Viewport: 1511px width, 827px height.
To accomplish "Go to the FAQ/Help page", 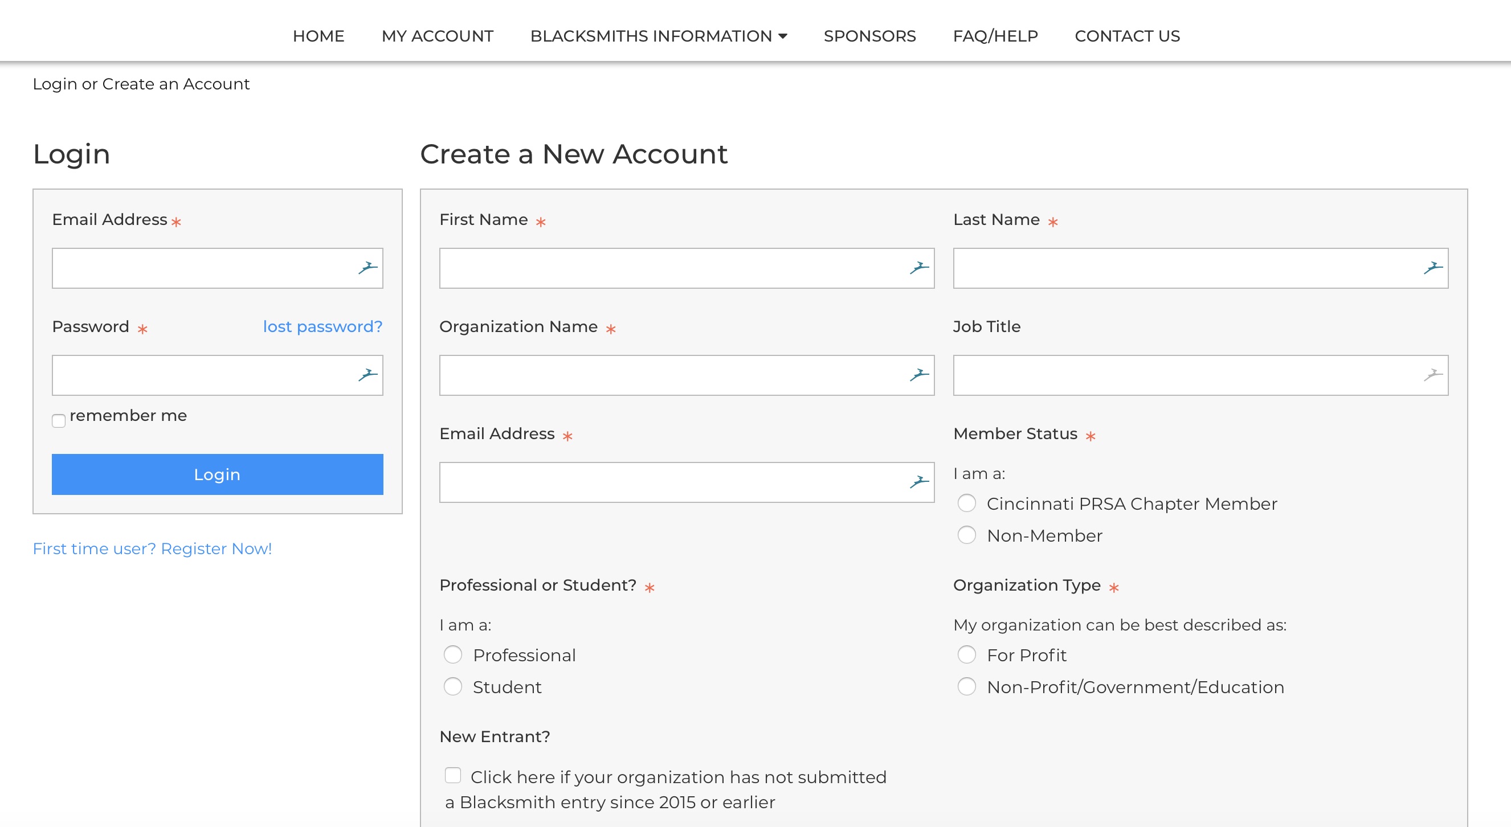I will pos(995,36).
